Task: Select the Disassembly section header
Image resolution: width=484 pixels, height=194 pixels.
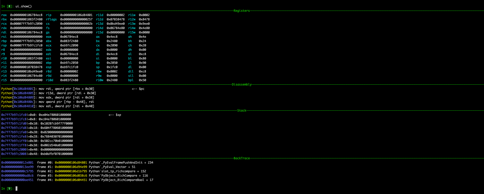Action: pos(241,84)
